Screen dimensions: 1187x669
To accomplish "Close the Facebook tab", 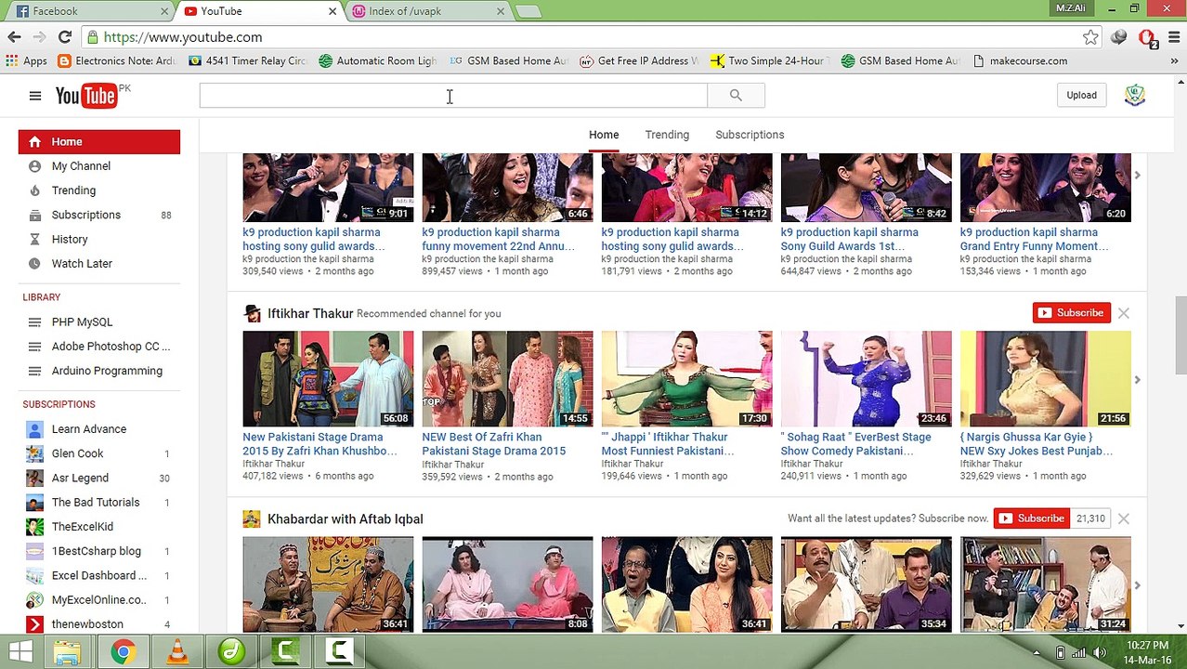I will click(164, 11).
